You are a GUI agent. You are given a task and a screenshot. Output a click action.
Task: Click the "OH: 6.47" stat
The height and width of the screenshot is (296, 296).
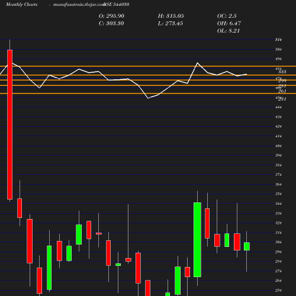pyautogui.click(x=229, y=24)
